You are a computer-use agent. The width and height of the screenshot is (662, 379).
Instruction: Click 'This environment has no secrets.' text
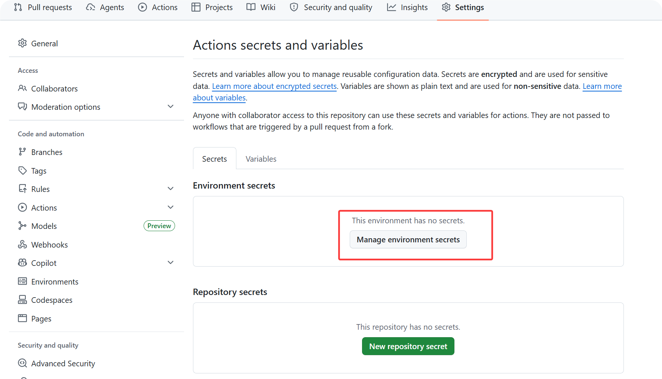[408, 221]
